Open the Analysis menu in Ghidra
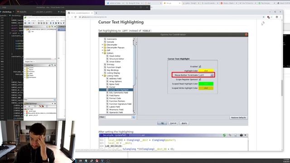290x163 pixels. click(34, 20)
